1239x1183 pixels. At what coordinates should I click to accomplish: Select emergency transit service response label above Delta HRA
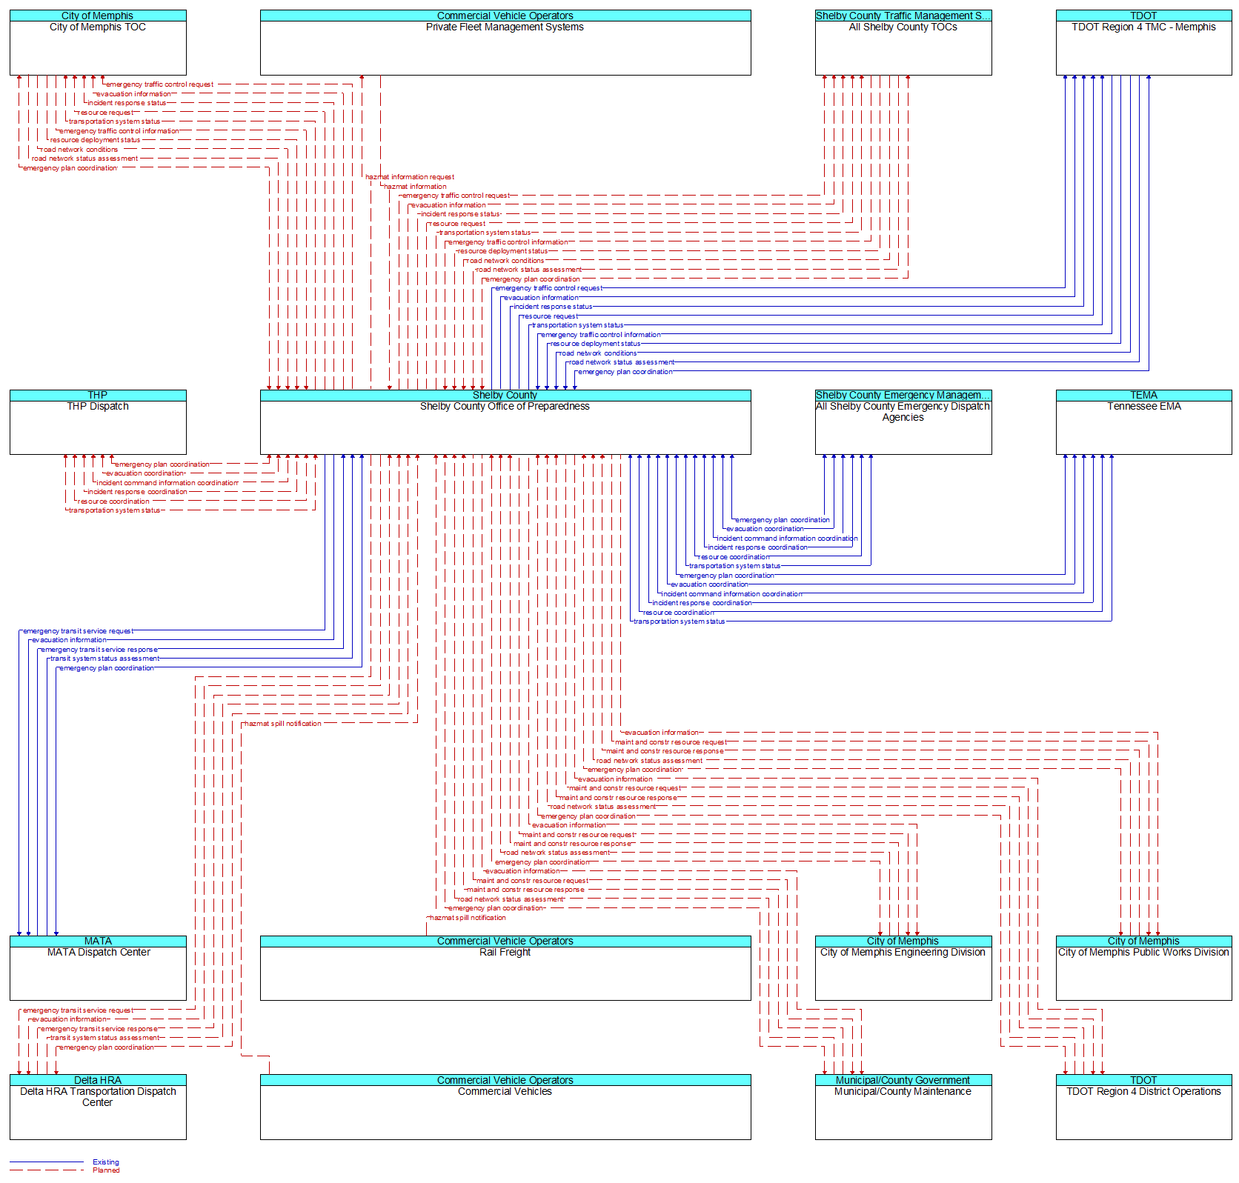(99, 1029)
